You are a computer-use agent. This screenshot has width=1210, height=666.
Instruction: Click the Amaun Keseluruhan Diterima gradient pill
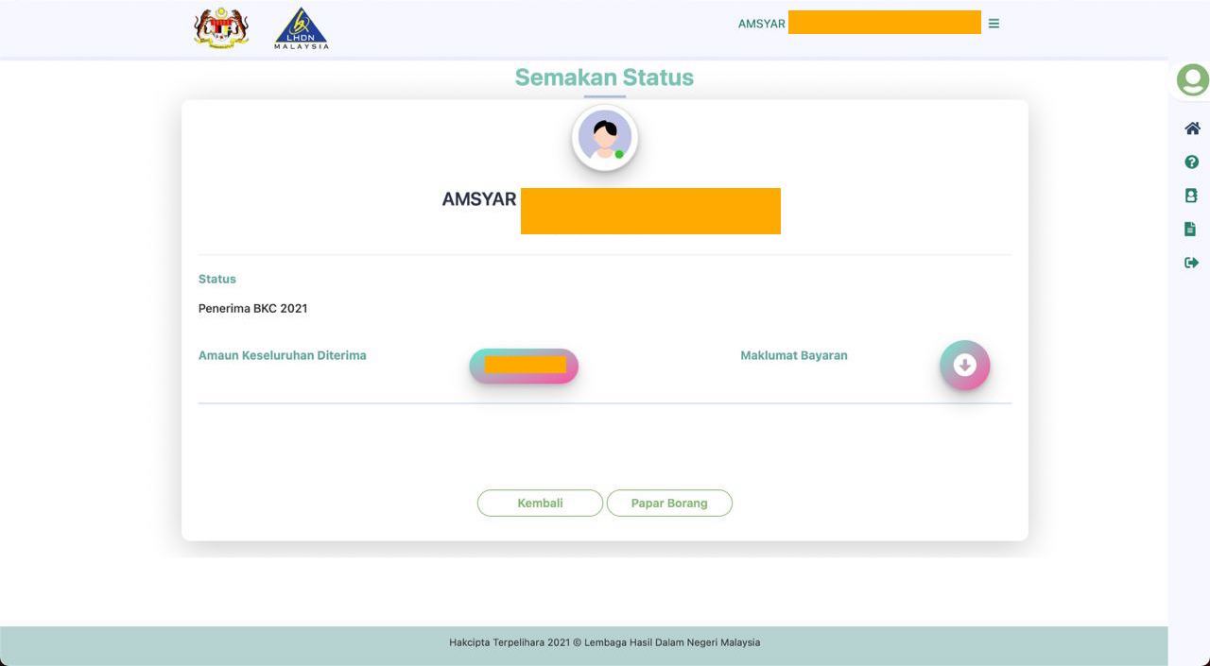tap(524, 366)
